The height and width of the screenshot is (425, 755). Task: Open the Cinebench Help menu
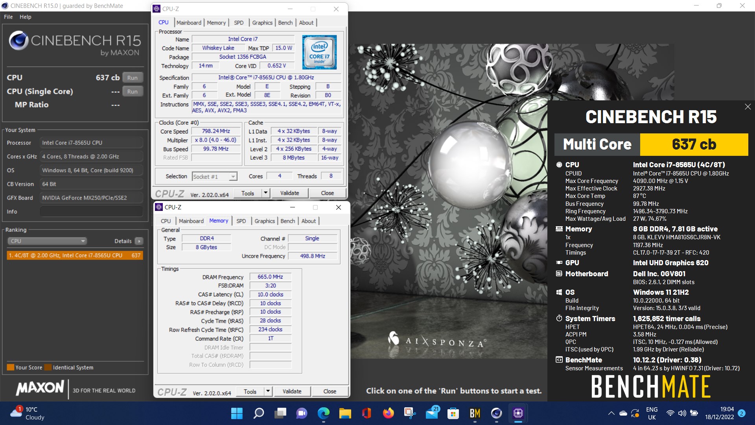(x=26, y=17)
